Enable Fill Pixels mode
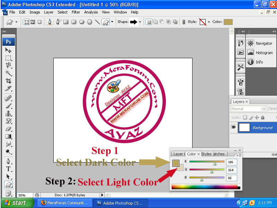277x208 pixels. (x=39, y=22)
